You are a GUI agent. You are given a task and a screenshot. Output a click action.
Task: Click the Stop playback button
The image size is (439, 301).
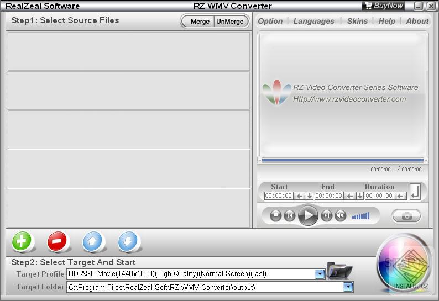point(276,215)
